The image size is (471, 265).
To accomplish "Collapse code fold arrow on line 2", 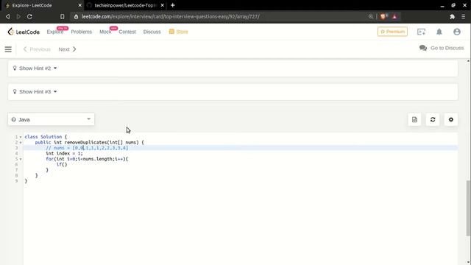I will click(x=21, y=142).
